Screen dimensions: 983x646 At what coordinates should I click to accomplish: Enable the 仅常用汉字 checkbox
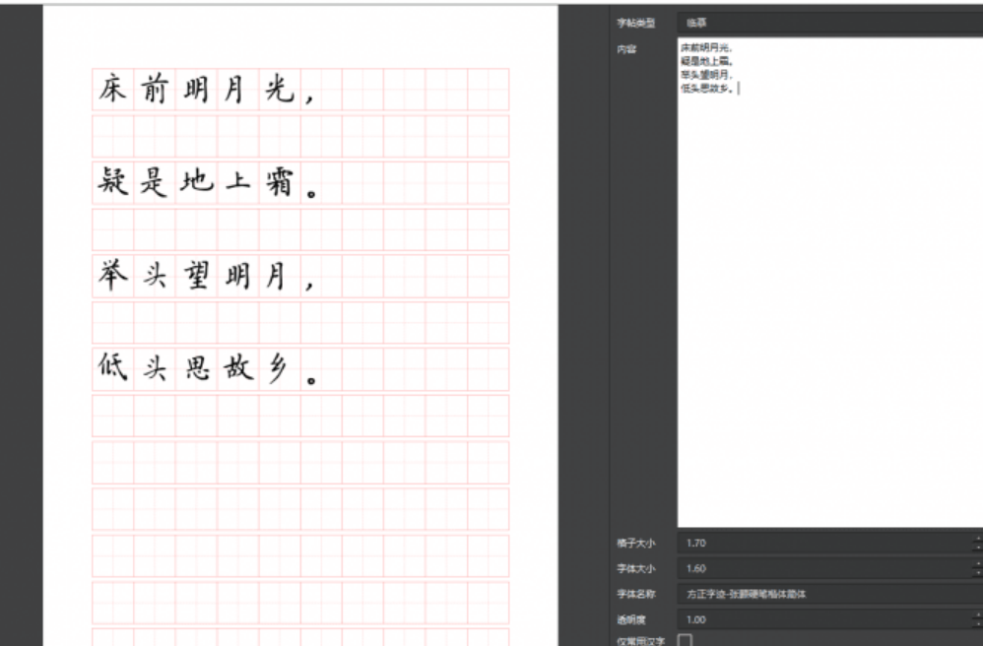coord(686,640)
